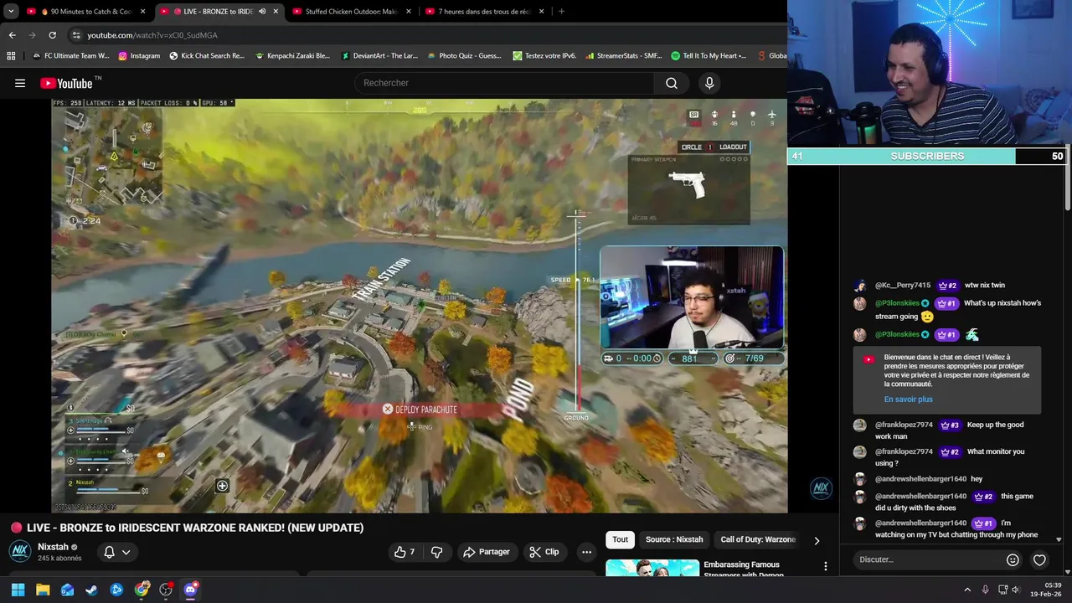1072x603 pixels.
Task: Go back in browser history
Action: (12, 35)
